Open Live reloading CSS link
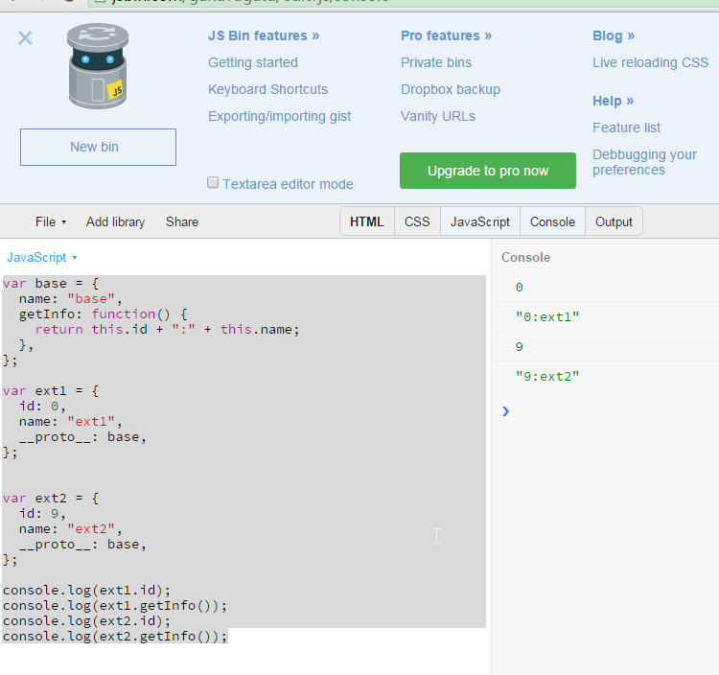The width and height of the screenshot is (719, 675). click(x=650, y=62)
